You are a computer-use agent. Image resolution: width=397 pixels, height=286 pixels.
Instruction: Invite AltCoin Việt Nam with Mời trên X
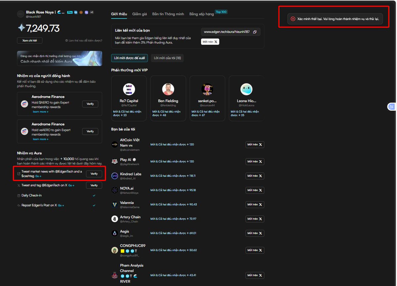[255, 144]
